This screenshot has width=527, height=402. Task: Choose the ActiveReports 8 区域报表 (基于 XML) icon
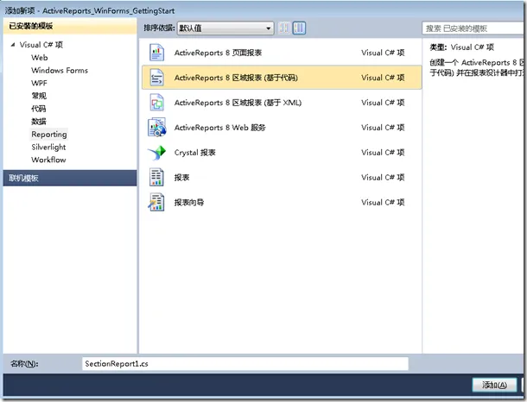click(156, 103)
